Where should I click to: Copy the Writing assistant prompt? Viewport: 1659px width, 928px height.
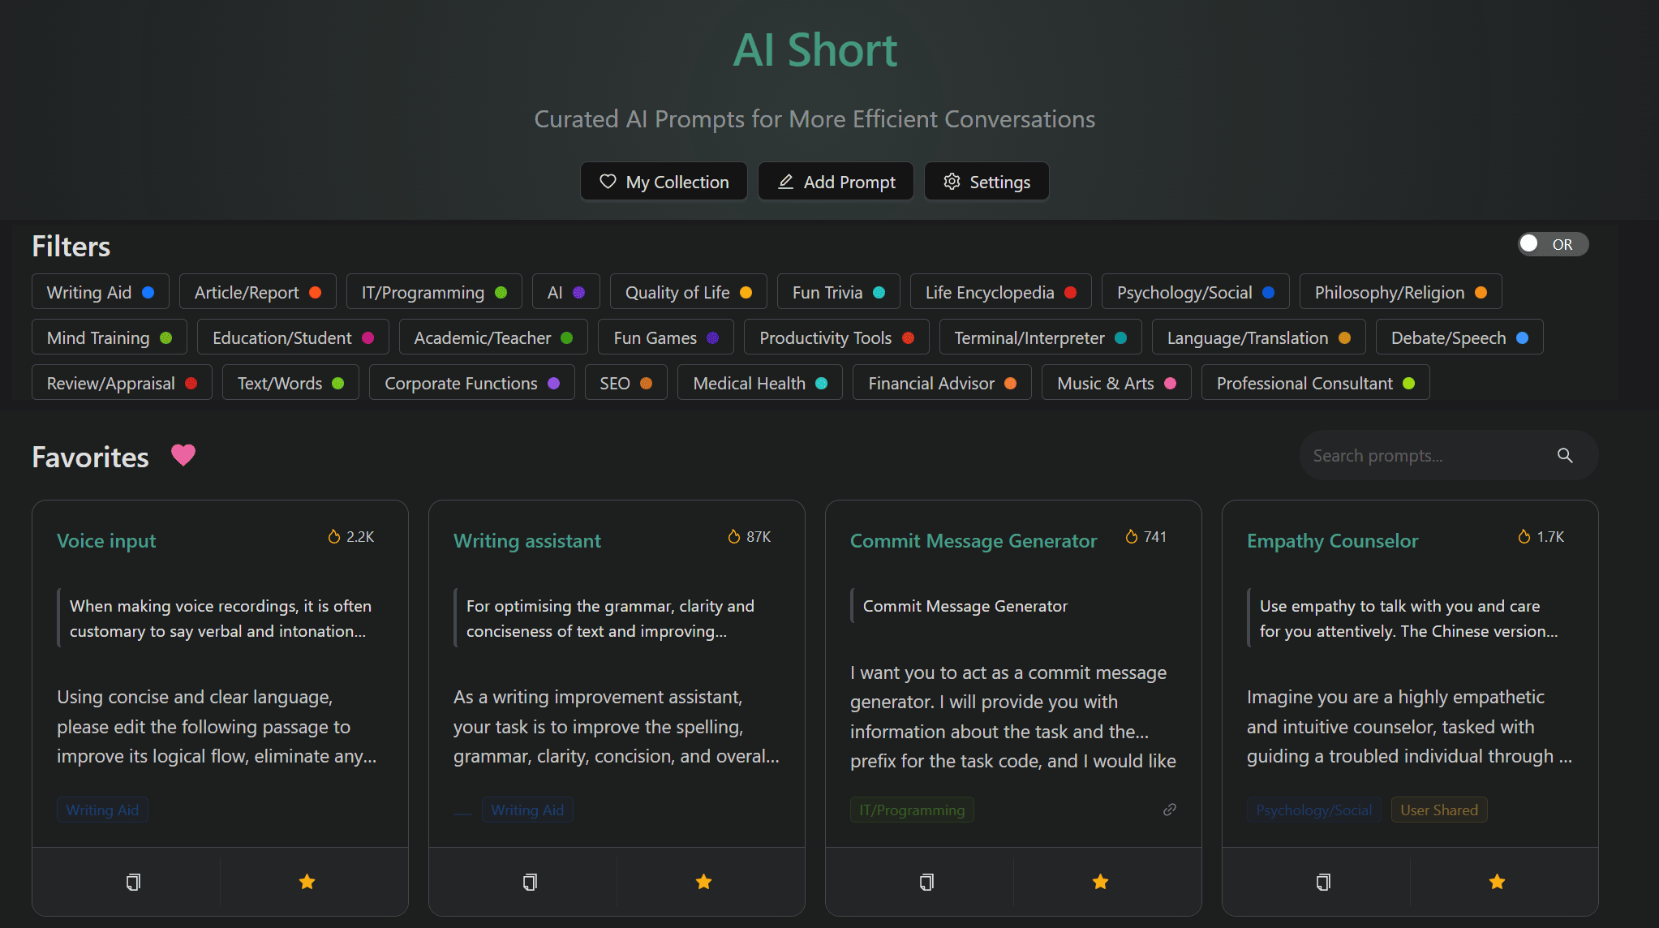coord(530,882)
